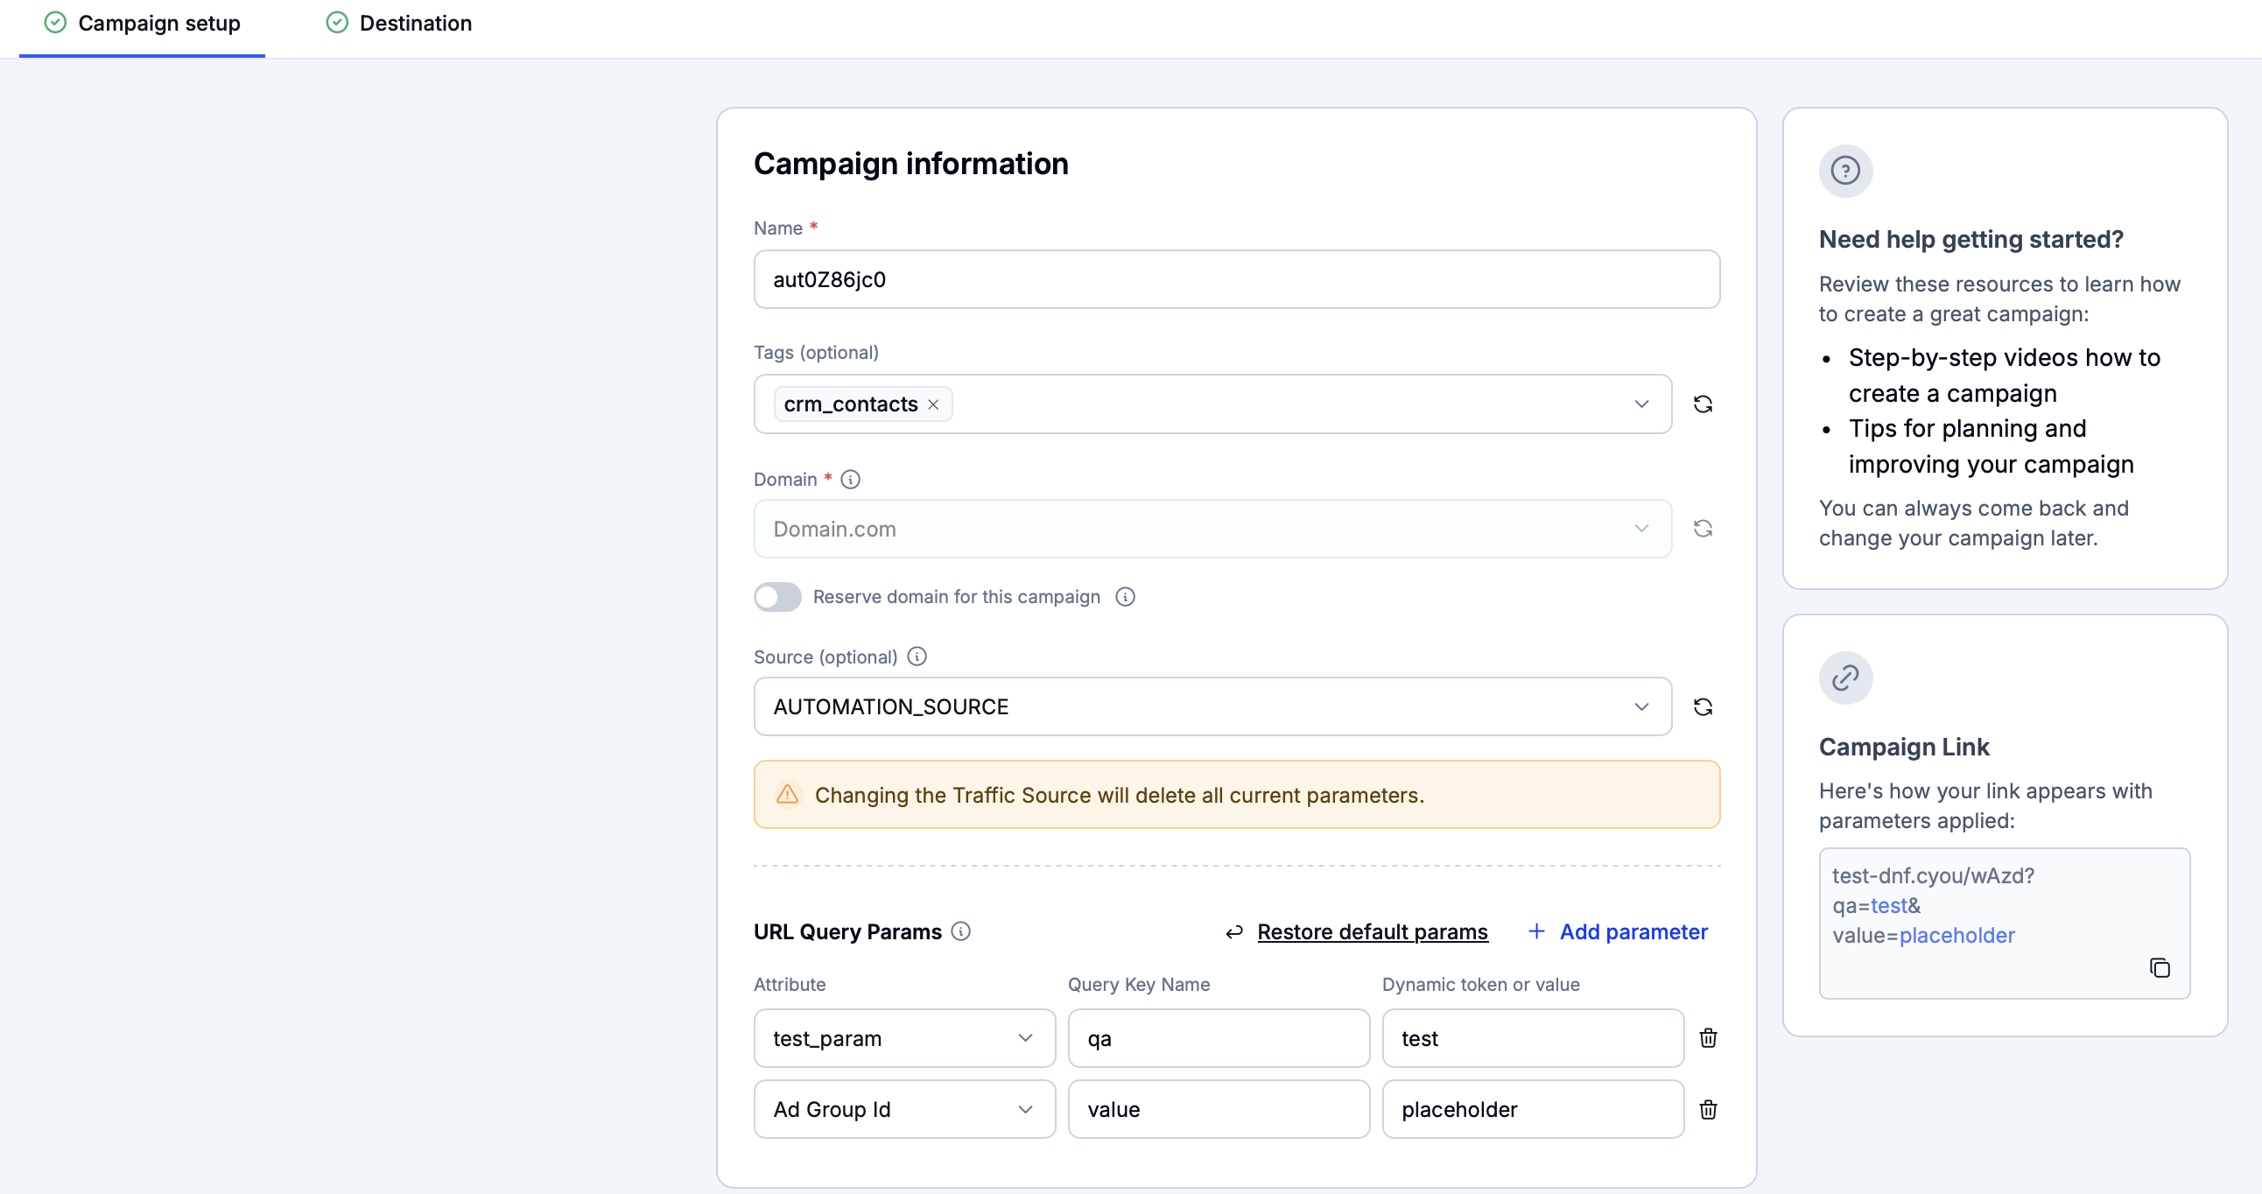2262x1194 pixels.
Task: Click the 'Need help getting started?' heading
Action: click(x=1970, y=240)
